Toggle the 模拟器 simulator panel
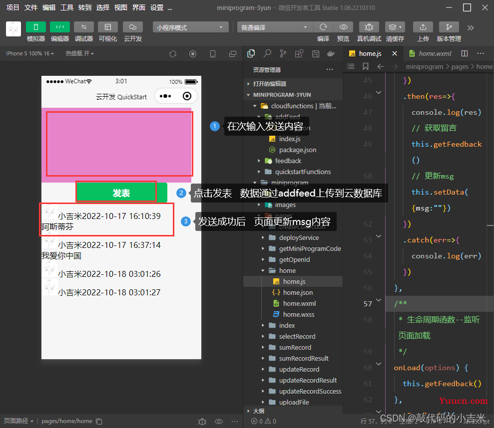 [x=36, y=27]
